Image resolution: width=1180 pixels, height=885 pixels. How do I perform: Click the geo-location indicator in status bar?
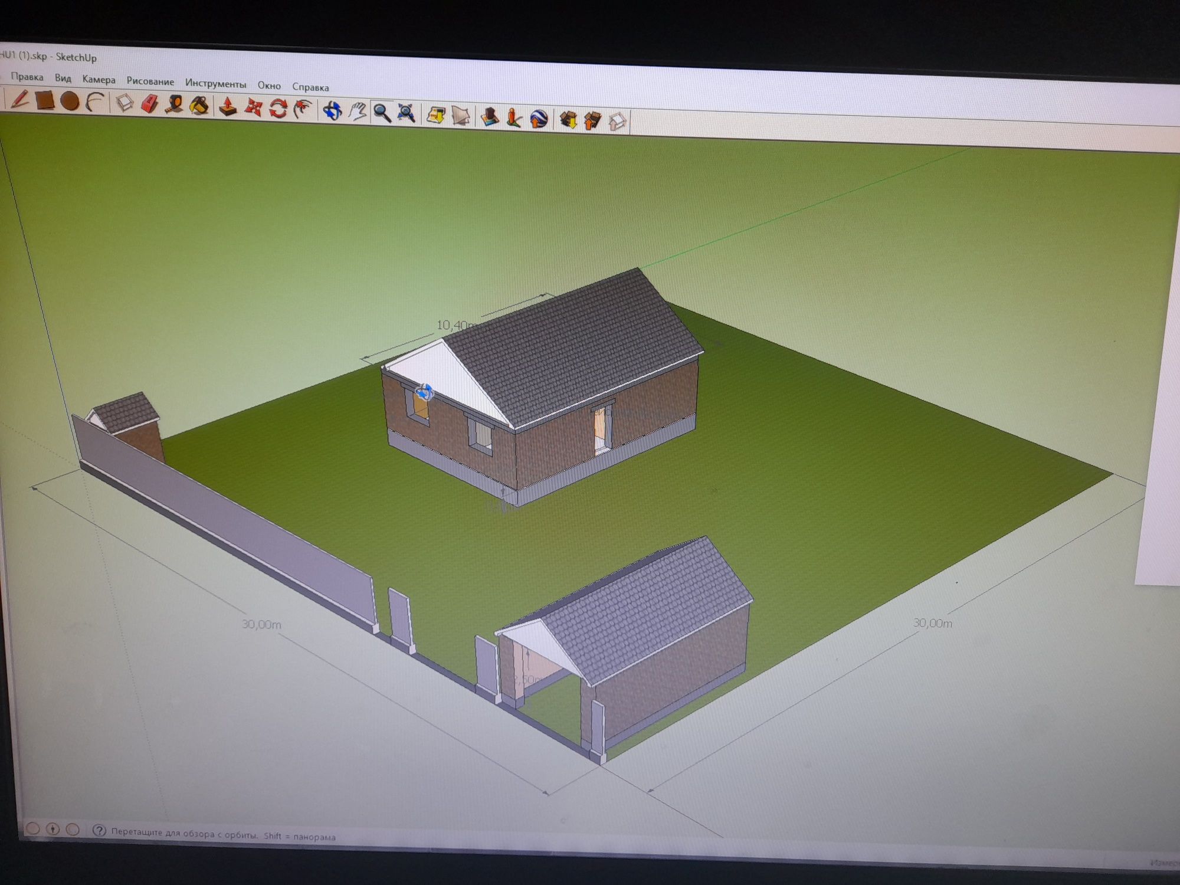click(33, 828)
